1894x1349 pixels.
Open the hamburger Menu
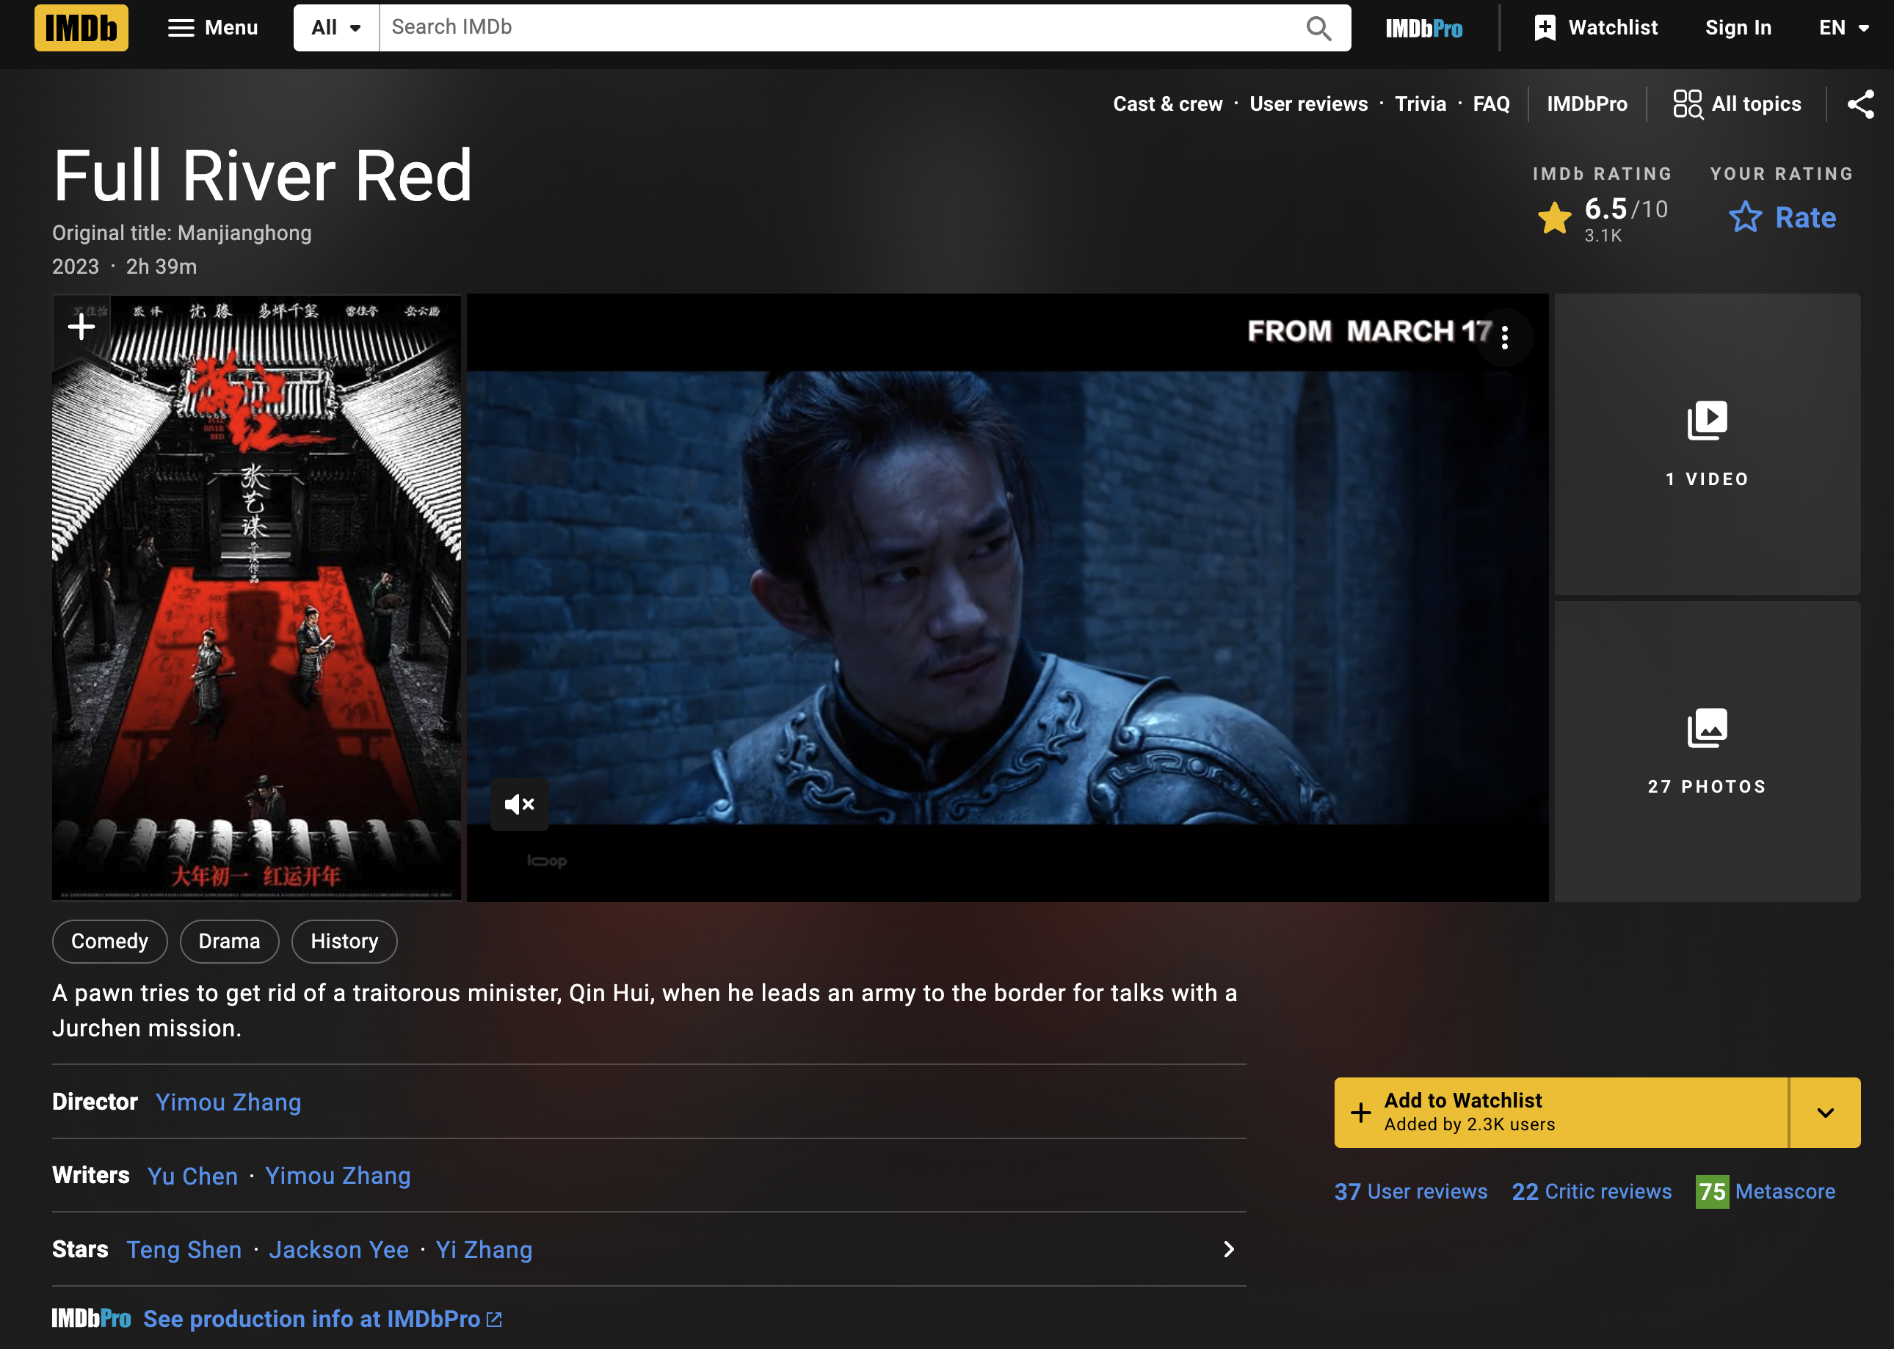click(213, 27)
